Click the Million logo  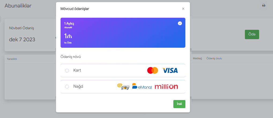[166, 87]
